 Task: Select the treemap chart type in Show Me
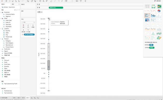click(x=147, y=20)
